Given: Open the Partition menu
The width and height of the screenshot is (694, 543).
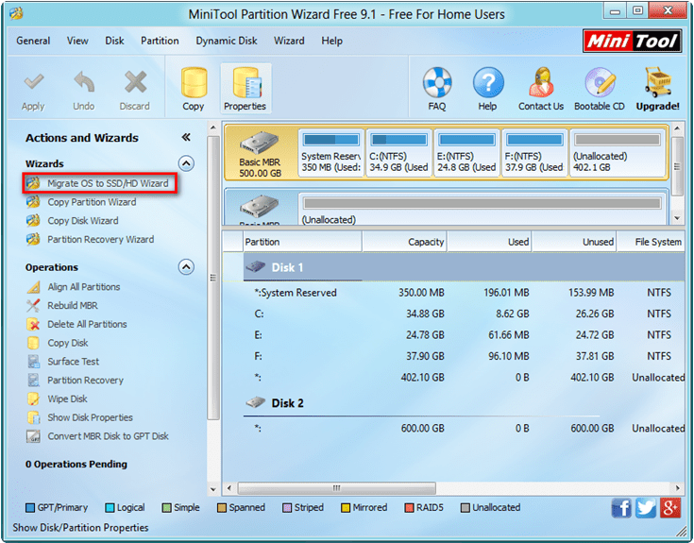Looking at the screenshot, I should point(160,41).
